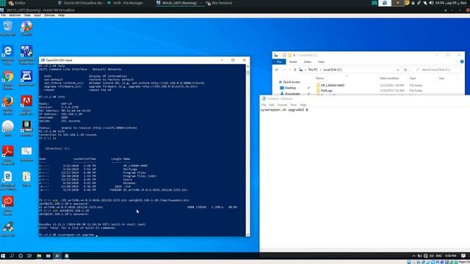Click the syswrapper.sh text line in Notepad

284,110
